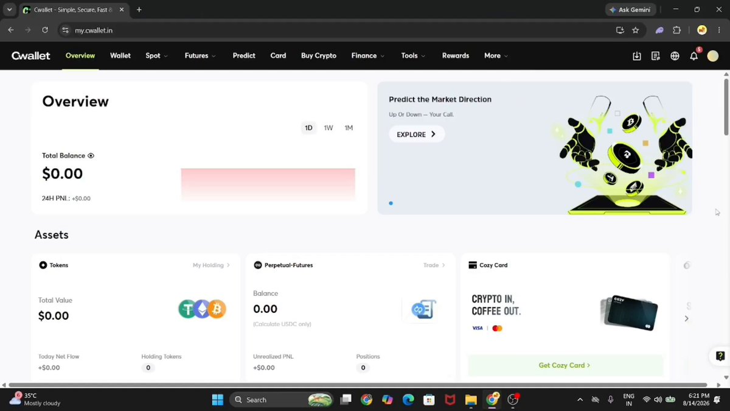This screenshot has width=730, height=411.
Task: Select the 1D chart range
Action: (308, 128)
